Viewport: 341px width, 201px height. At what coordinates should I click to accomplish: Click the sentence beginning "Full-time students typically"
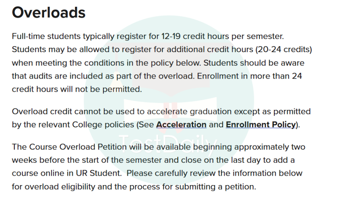(x=148, y=36)
